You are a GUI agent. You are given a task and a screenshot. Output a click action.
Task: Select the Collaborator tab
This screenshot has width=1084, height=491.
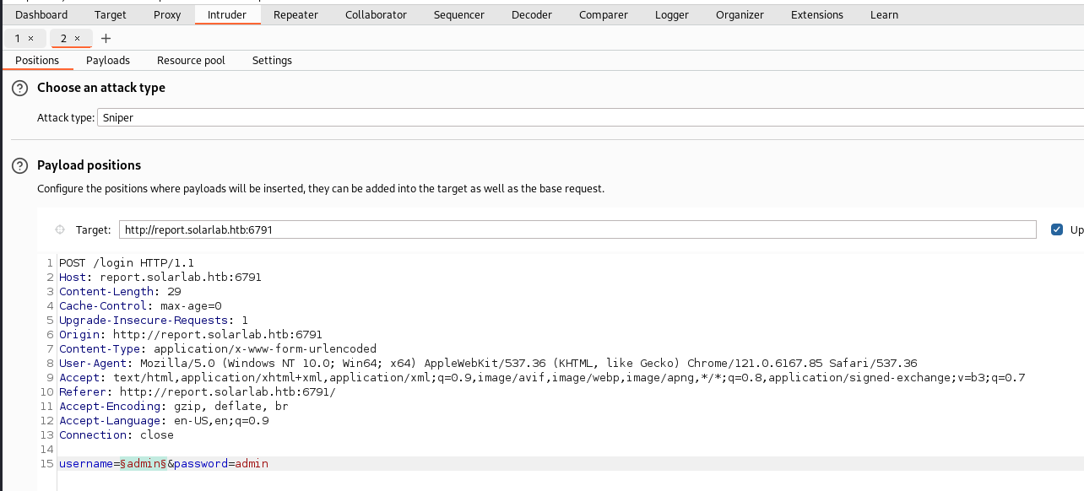click(376, 15)
